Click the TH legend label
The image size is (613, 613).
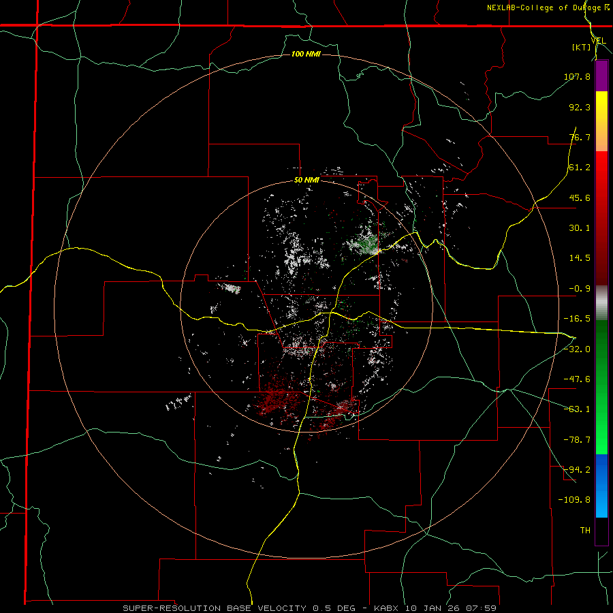[x=585, y=531]
